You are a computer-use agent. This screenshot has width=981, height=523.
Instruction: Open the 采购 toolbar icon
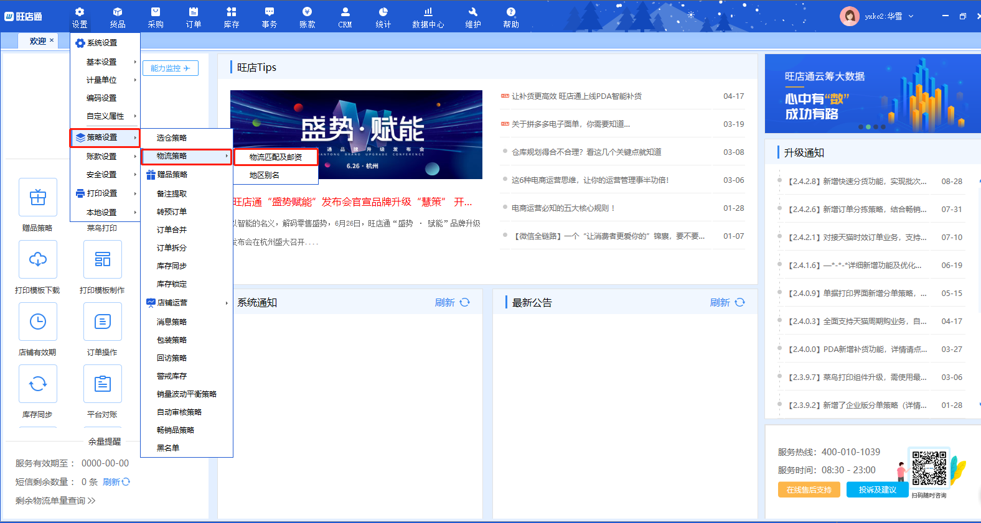pyautogui.click(x=156, y=17)
